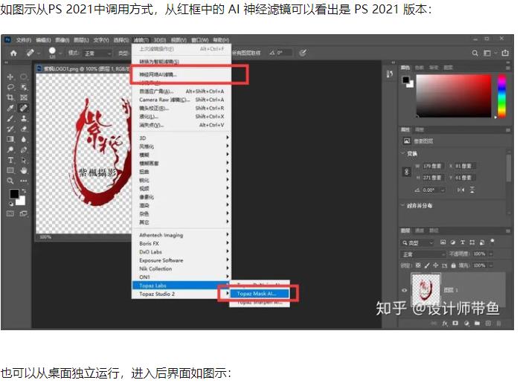
Task: Select the Eyedropper tool
Action: 10,108
